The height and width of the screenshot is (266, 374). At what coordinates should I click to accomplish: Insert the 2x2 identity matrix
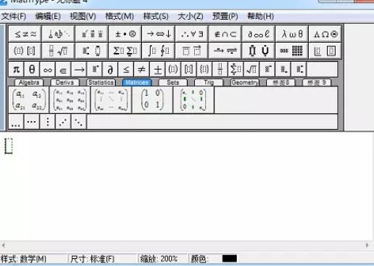tap(152, 100)
